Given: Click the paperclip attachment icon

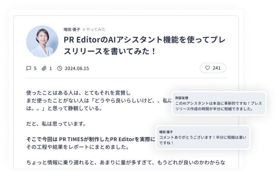Looking at the screenshot, I should click(44, 68).
